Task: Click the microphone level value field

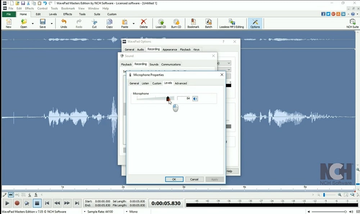Action: [x=184, y=98]
